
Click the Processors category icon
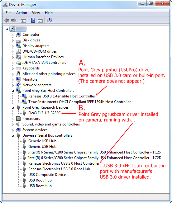(18, 119)
